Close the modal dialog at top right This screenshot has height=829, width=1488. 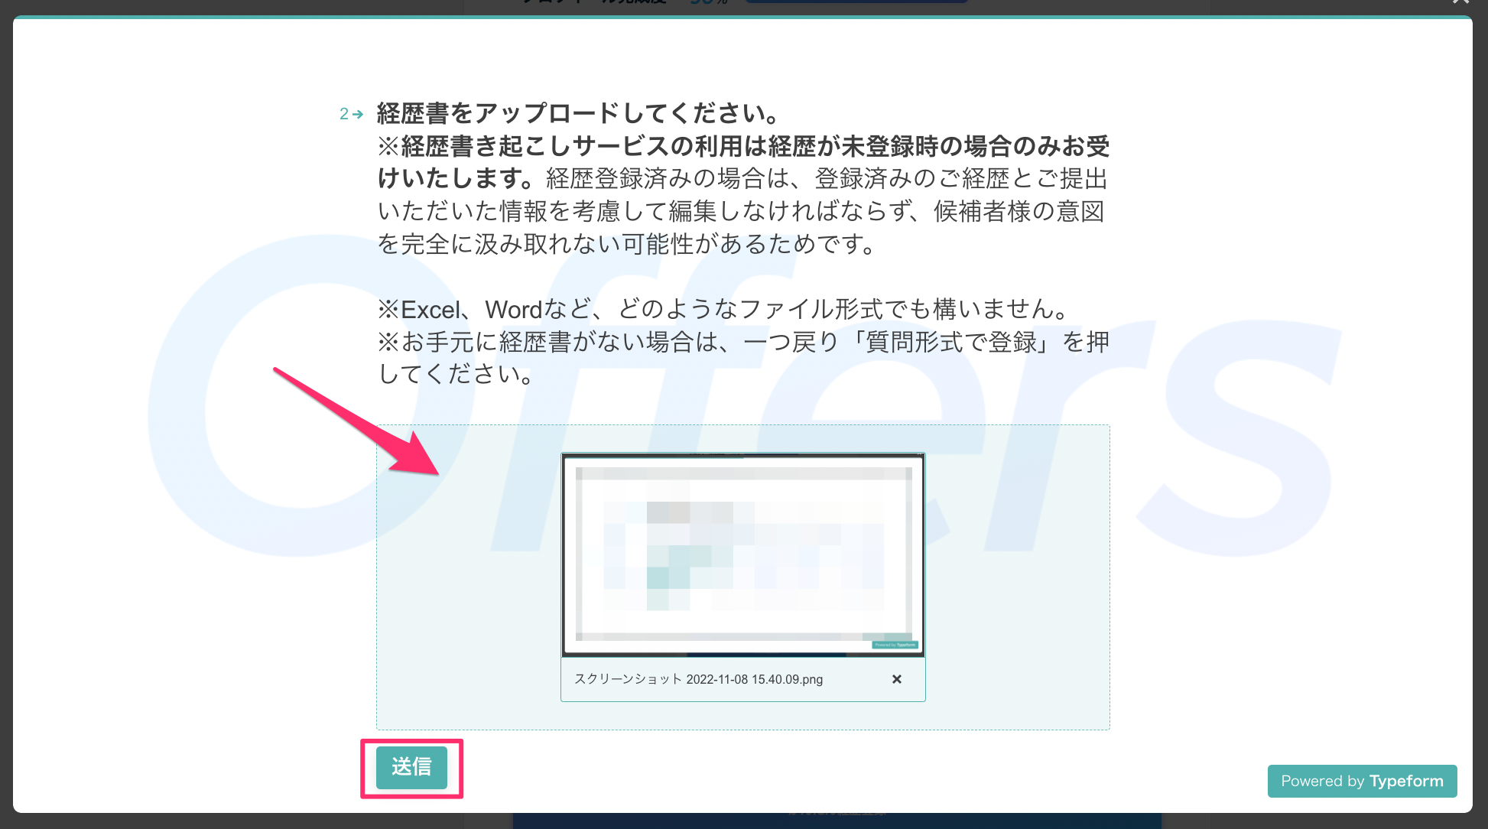click(x=1460, y=3)
